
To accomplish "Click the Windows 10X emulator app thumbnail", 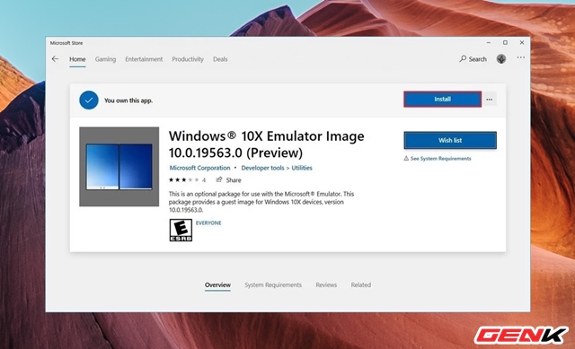I will (119, 167).
